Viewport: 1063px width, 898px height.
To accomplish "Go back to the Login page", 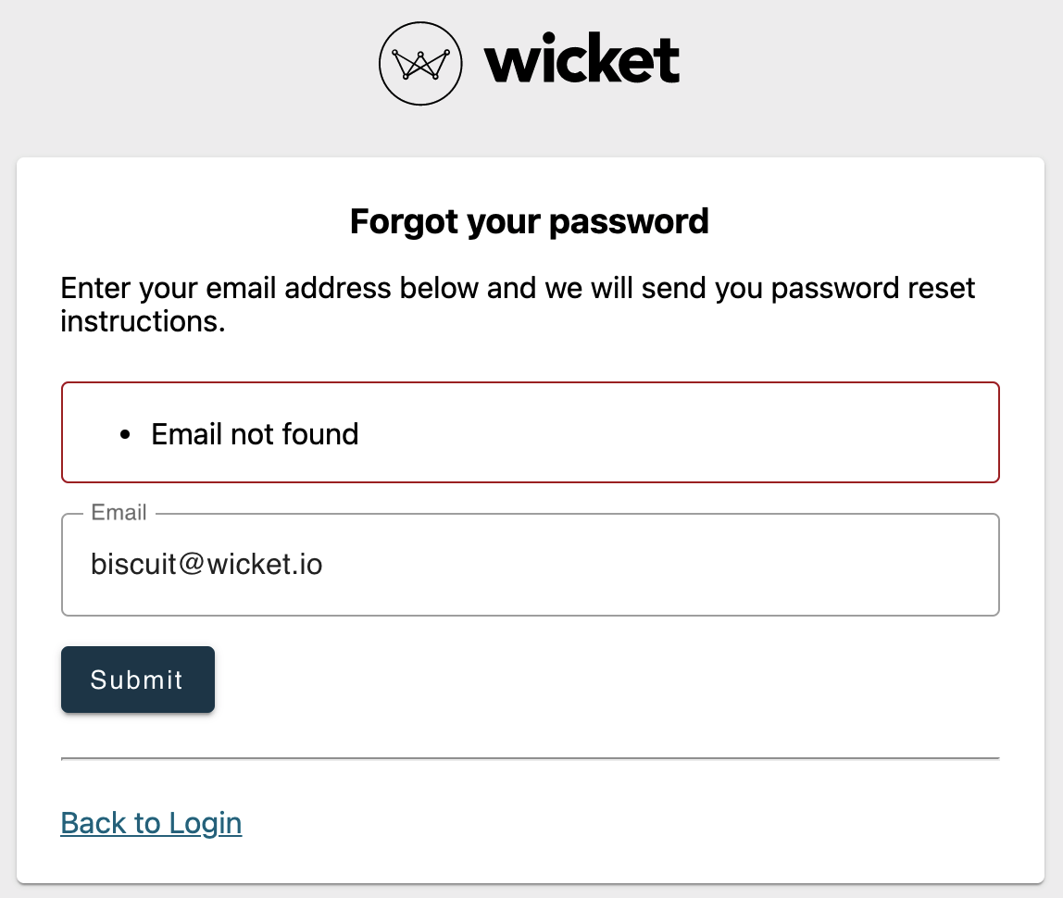I will coord(151,823).
